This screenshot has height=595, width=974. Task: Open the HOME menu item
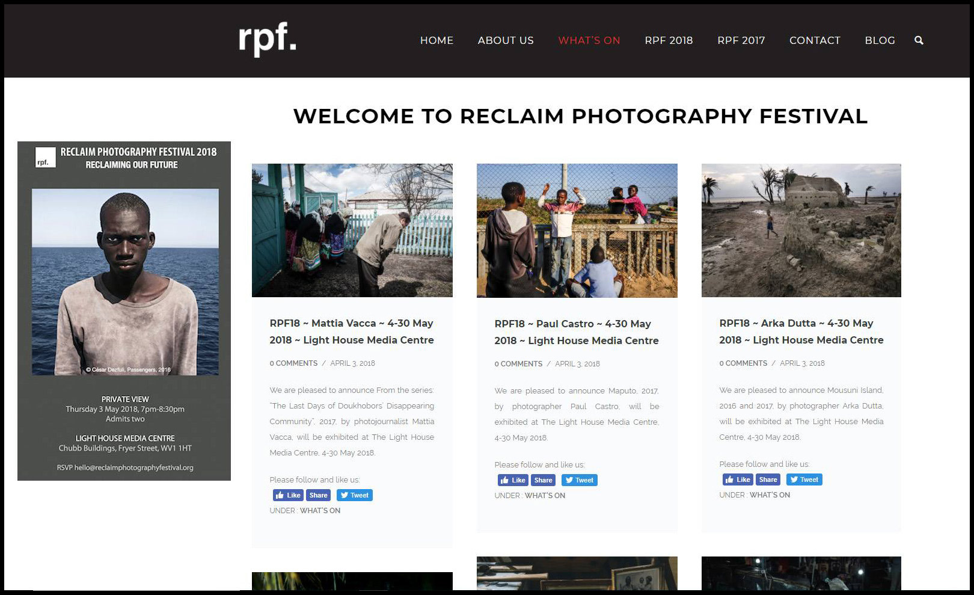[x=436, y=40]
